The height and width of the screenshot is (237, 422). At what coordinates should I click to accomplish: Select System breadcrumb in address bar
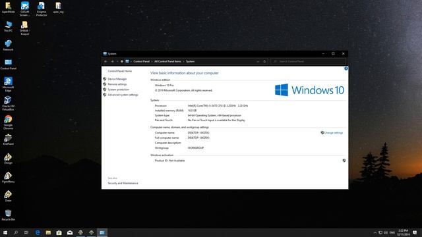coord(190,61)
